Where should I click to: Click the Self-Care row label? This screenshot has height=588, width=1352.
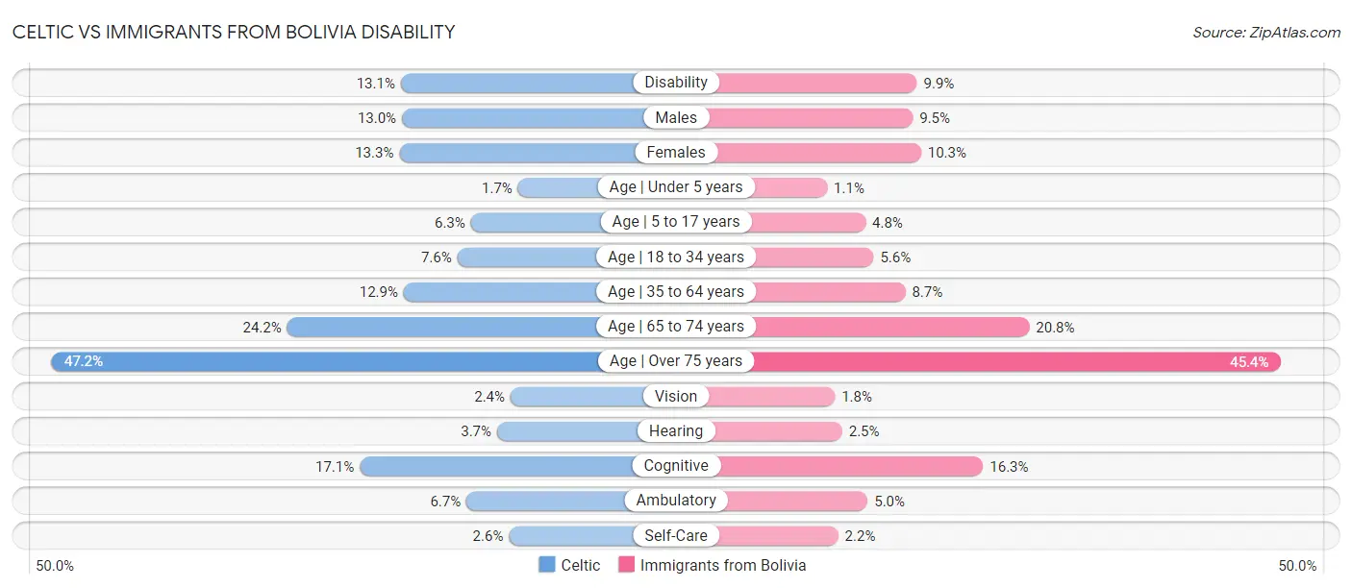tap(676, 535)
